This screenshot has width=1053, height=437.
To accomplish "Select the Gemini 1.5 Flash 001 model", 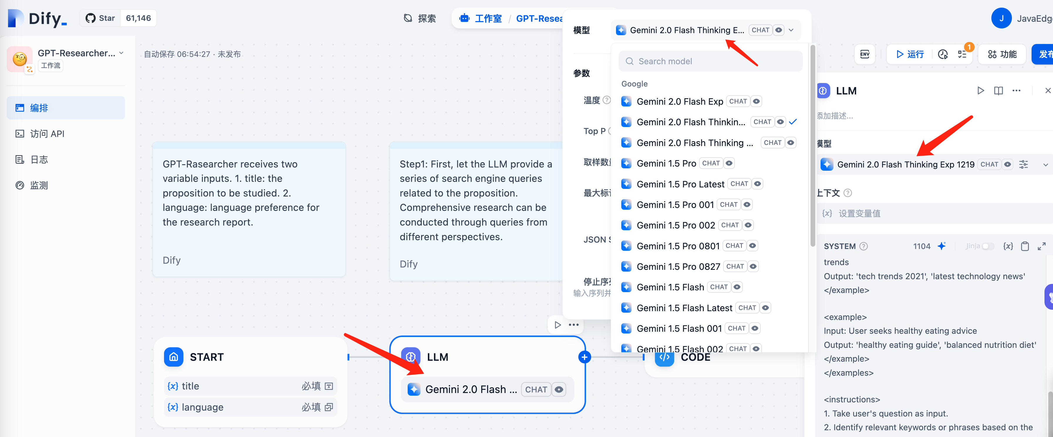I will click(710, 328).
